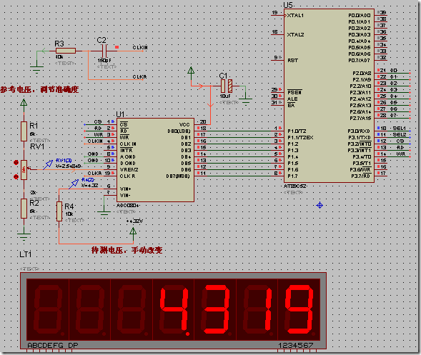This screenshot has height=355, width=421.
Task: Click the INTR pin label on U1
Action: tap(127, 151)
